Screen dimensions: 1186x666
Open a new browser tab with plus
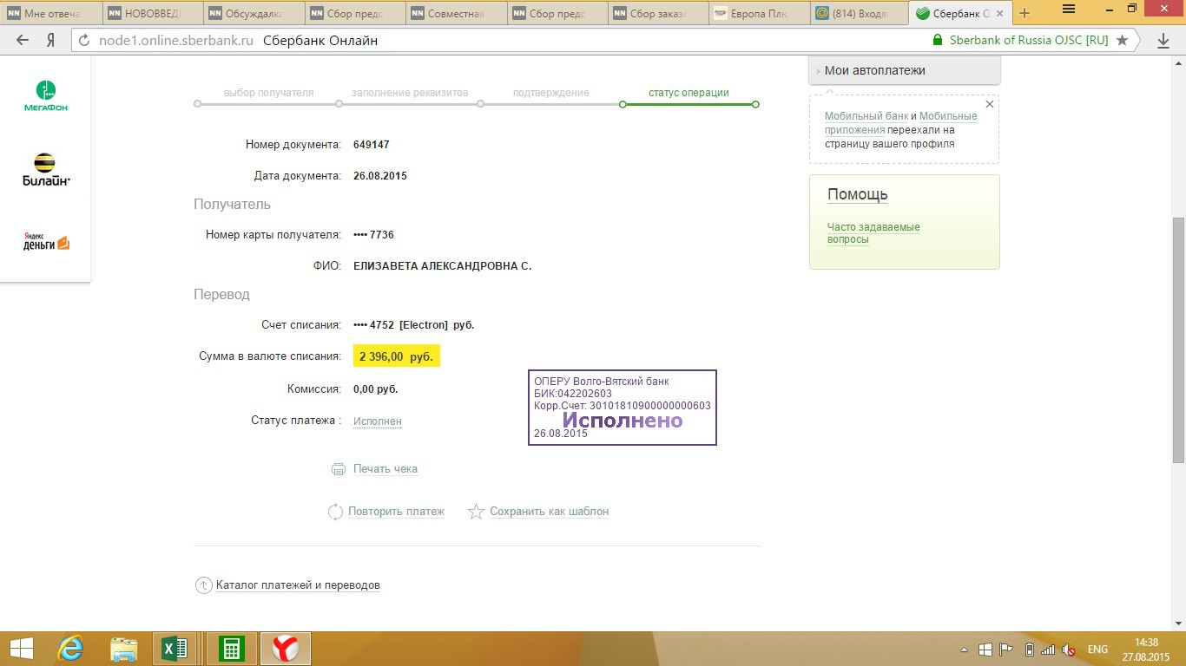1025,13
